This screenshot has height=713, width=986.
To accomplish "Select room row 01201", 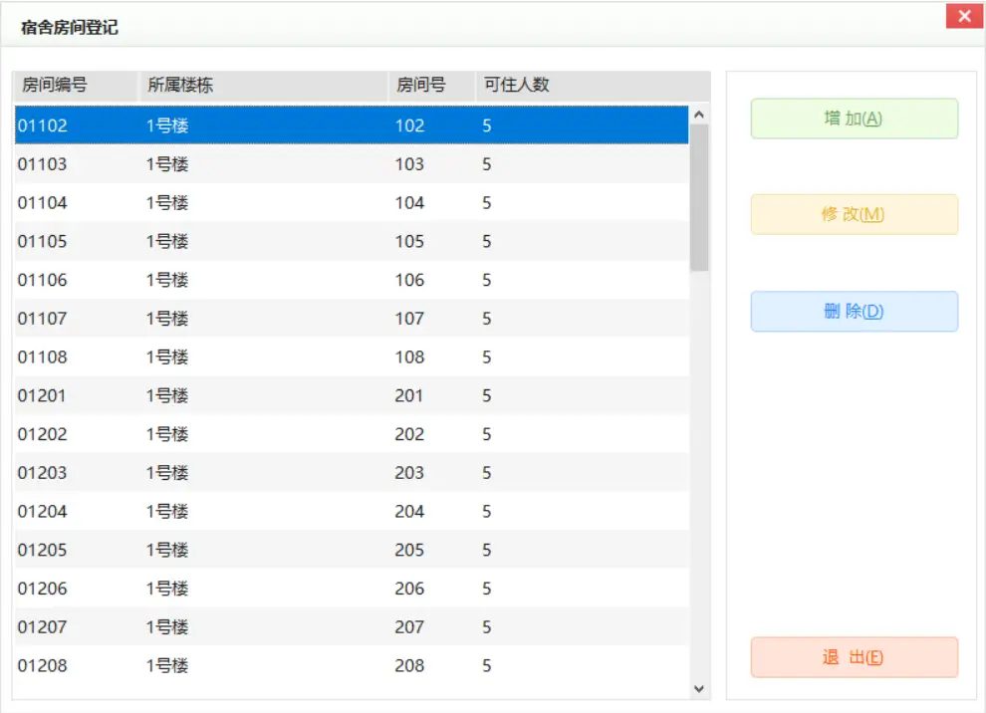I will click(299, 395).
